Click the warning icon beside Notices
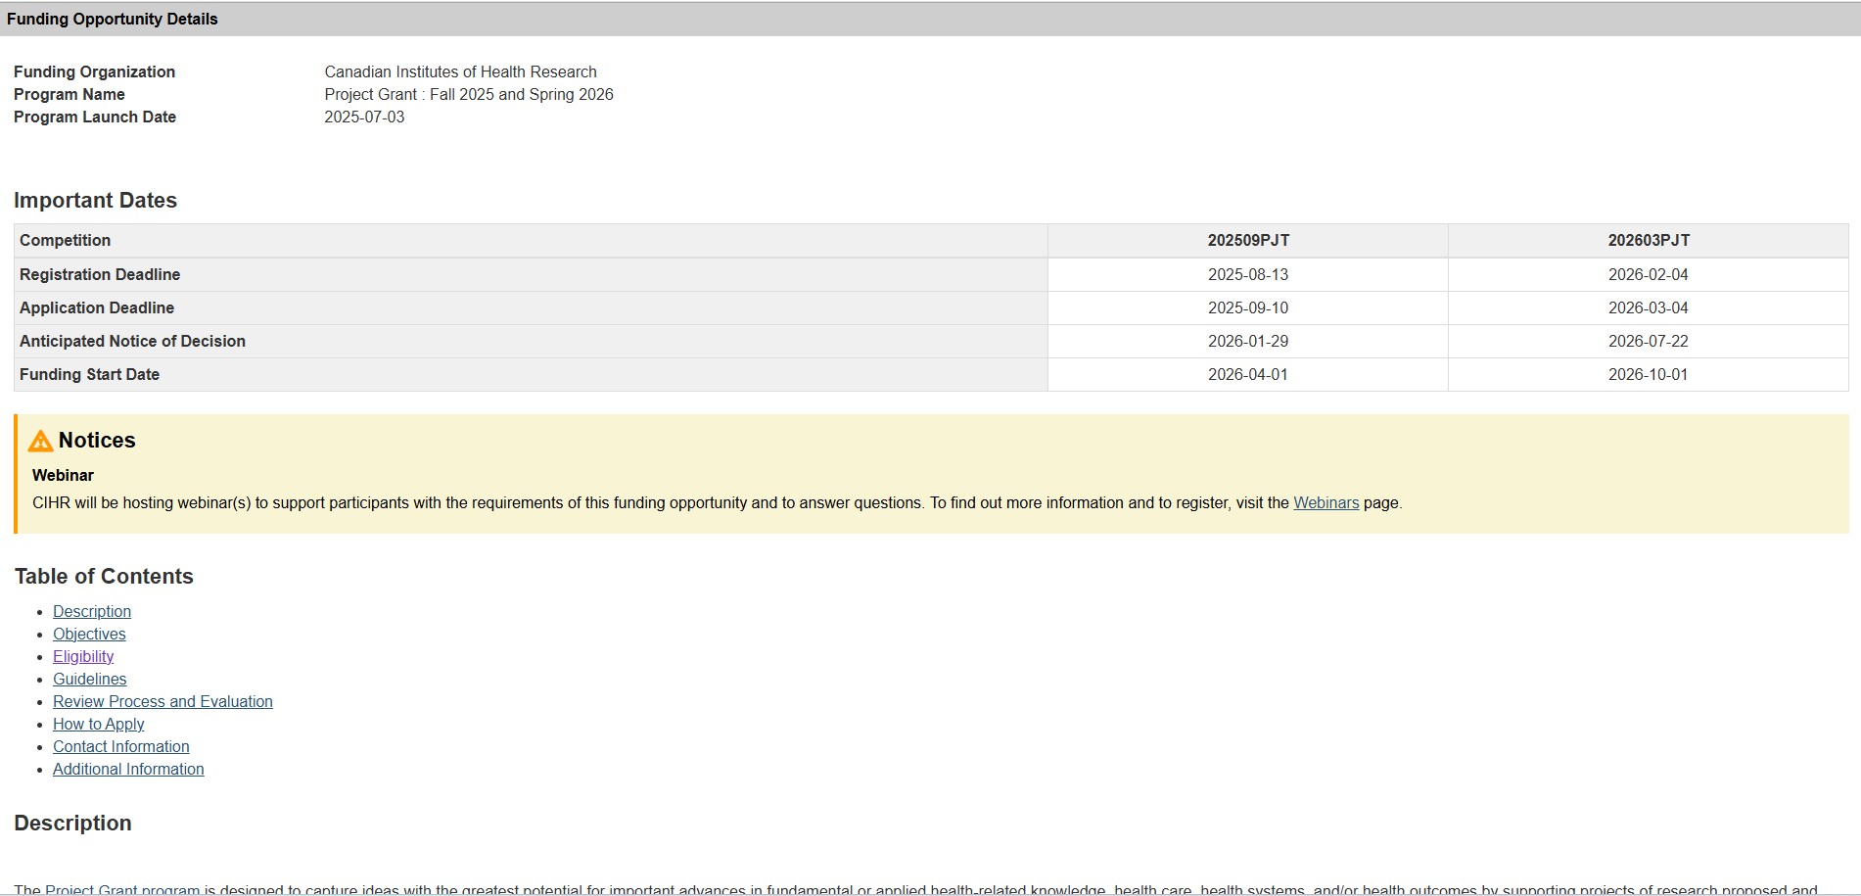 point(40,442)
